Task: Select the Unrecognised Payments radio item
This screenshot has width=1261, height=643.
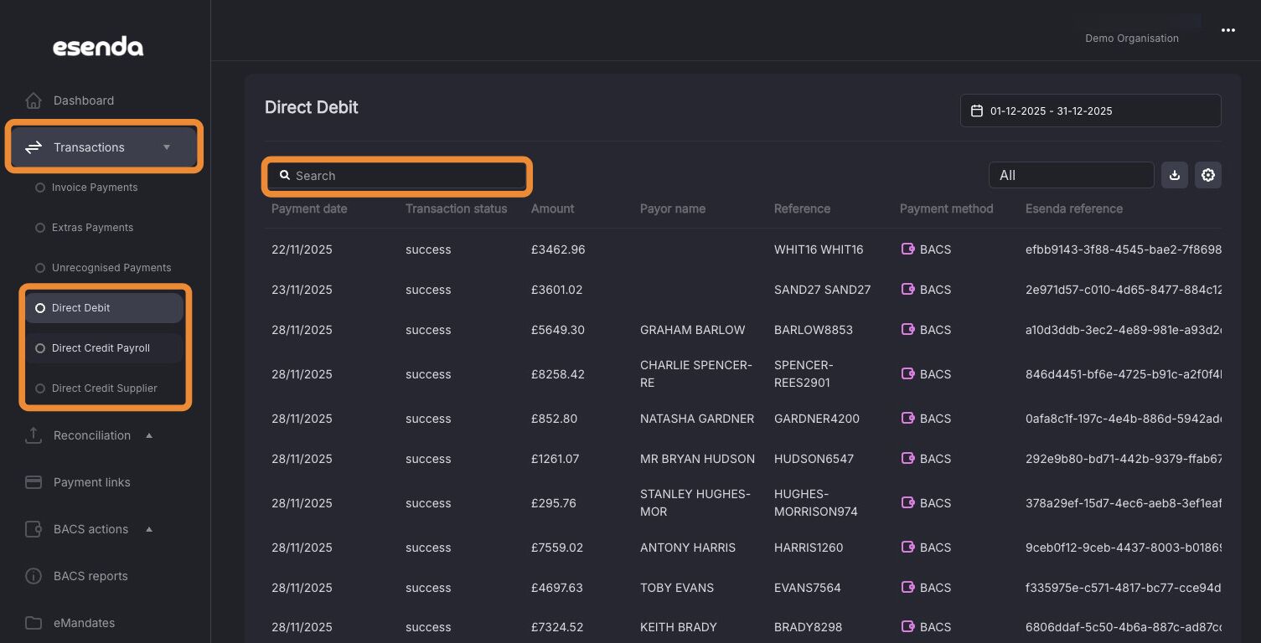Action: point(40,268)
